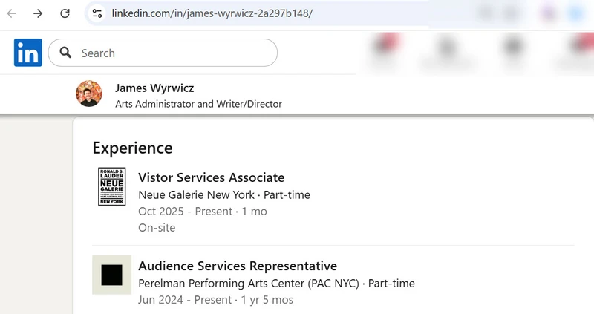
Task: Open the Perelman Performing Arts Center logo
Action: [x=111, y=275]
